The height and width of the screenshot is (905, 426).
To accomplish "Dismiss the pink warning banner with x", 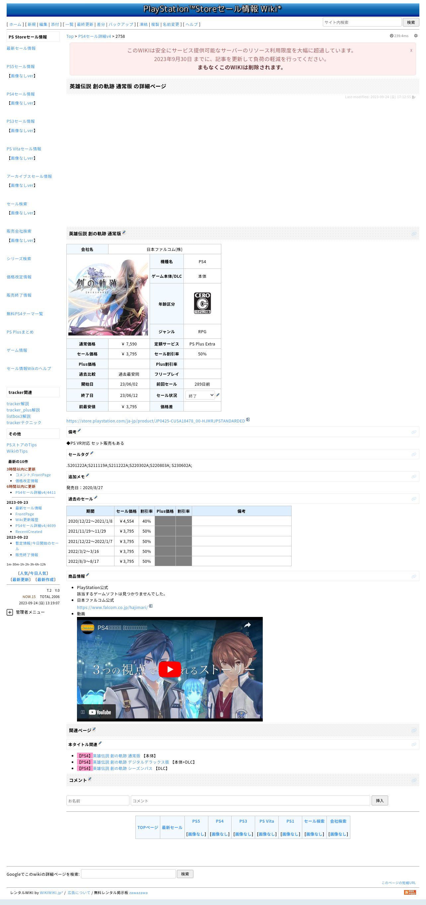I will [x=411, y=50].
